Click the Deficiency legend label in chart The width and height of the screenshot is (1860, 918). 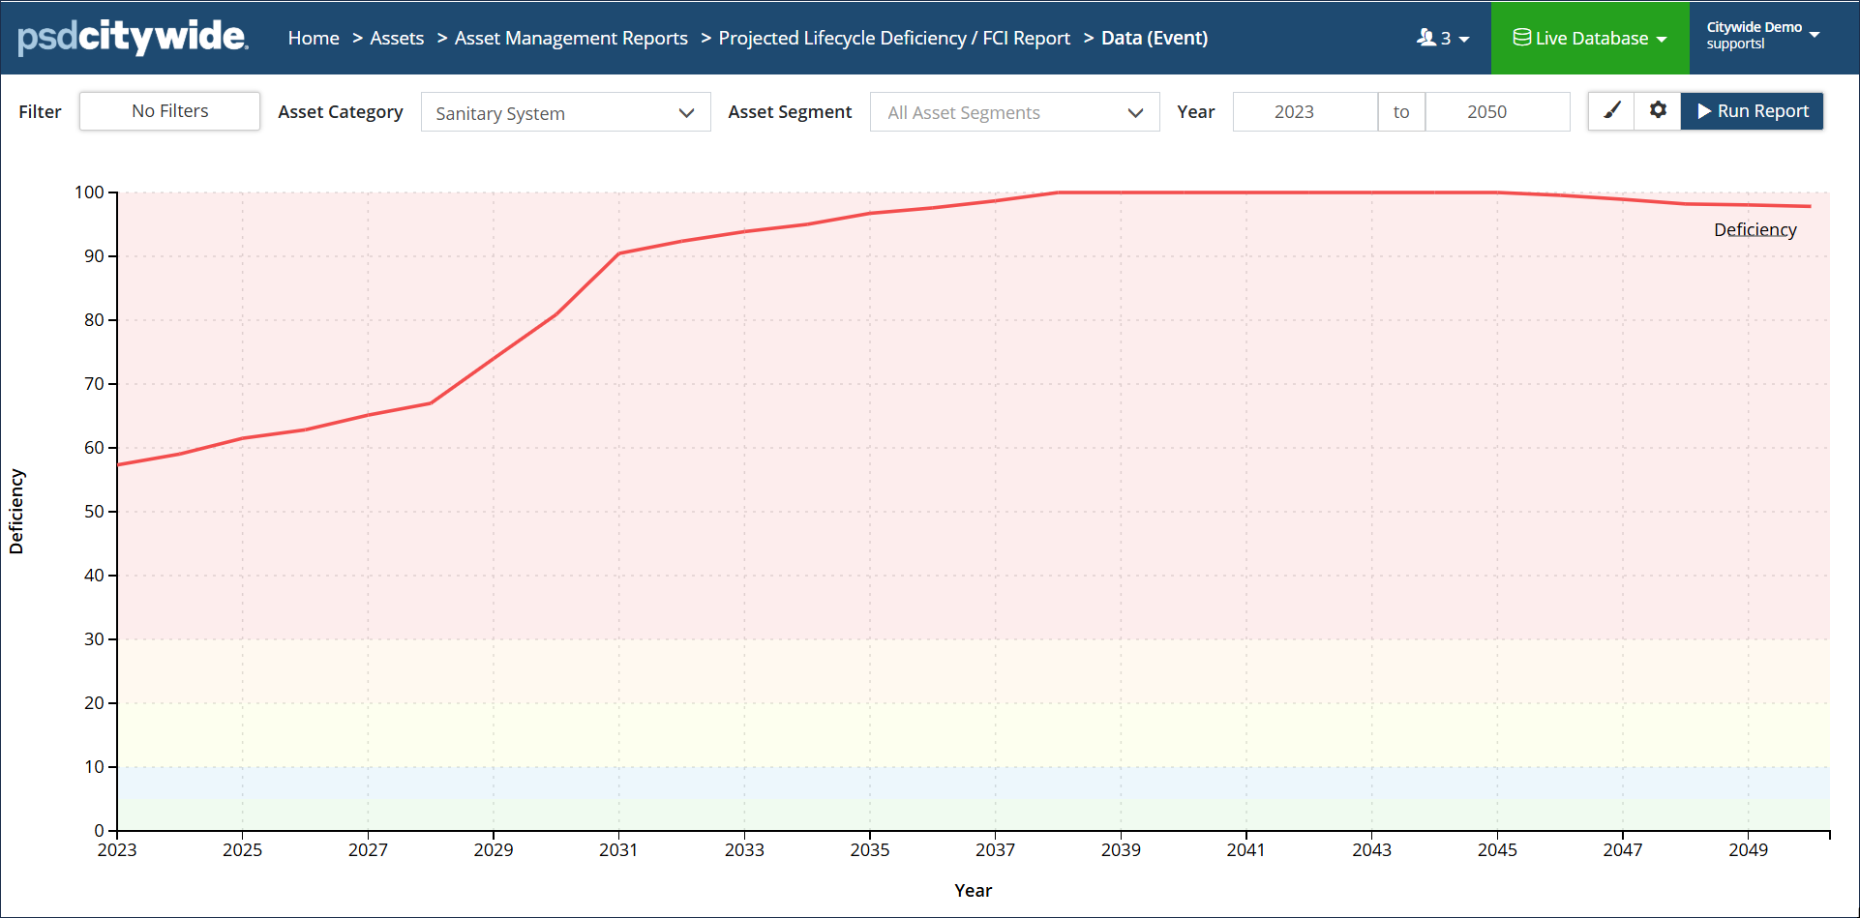[1755, 230]
